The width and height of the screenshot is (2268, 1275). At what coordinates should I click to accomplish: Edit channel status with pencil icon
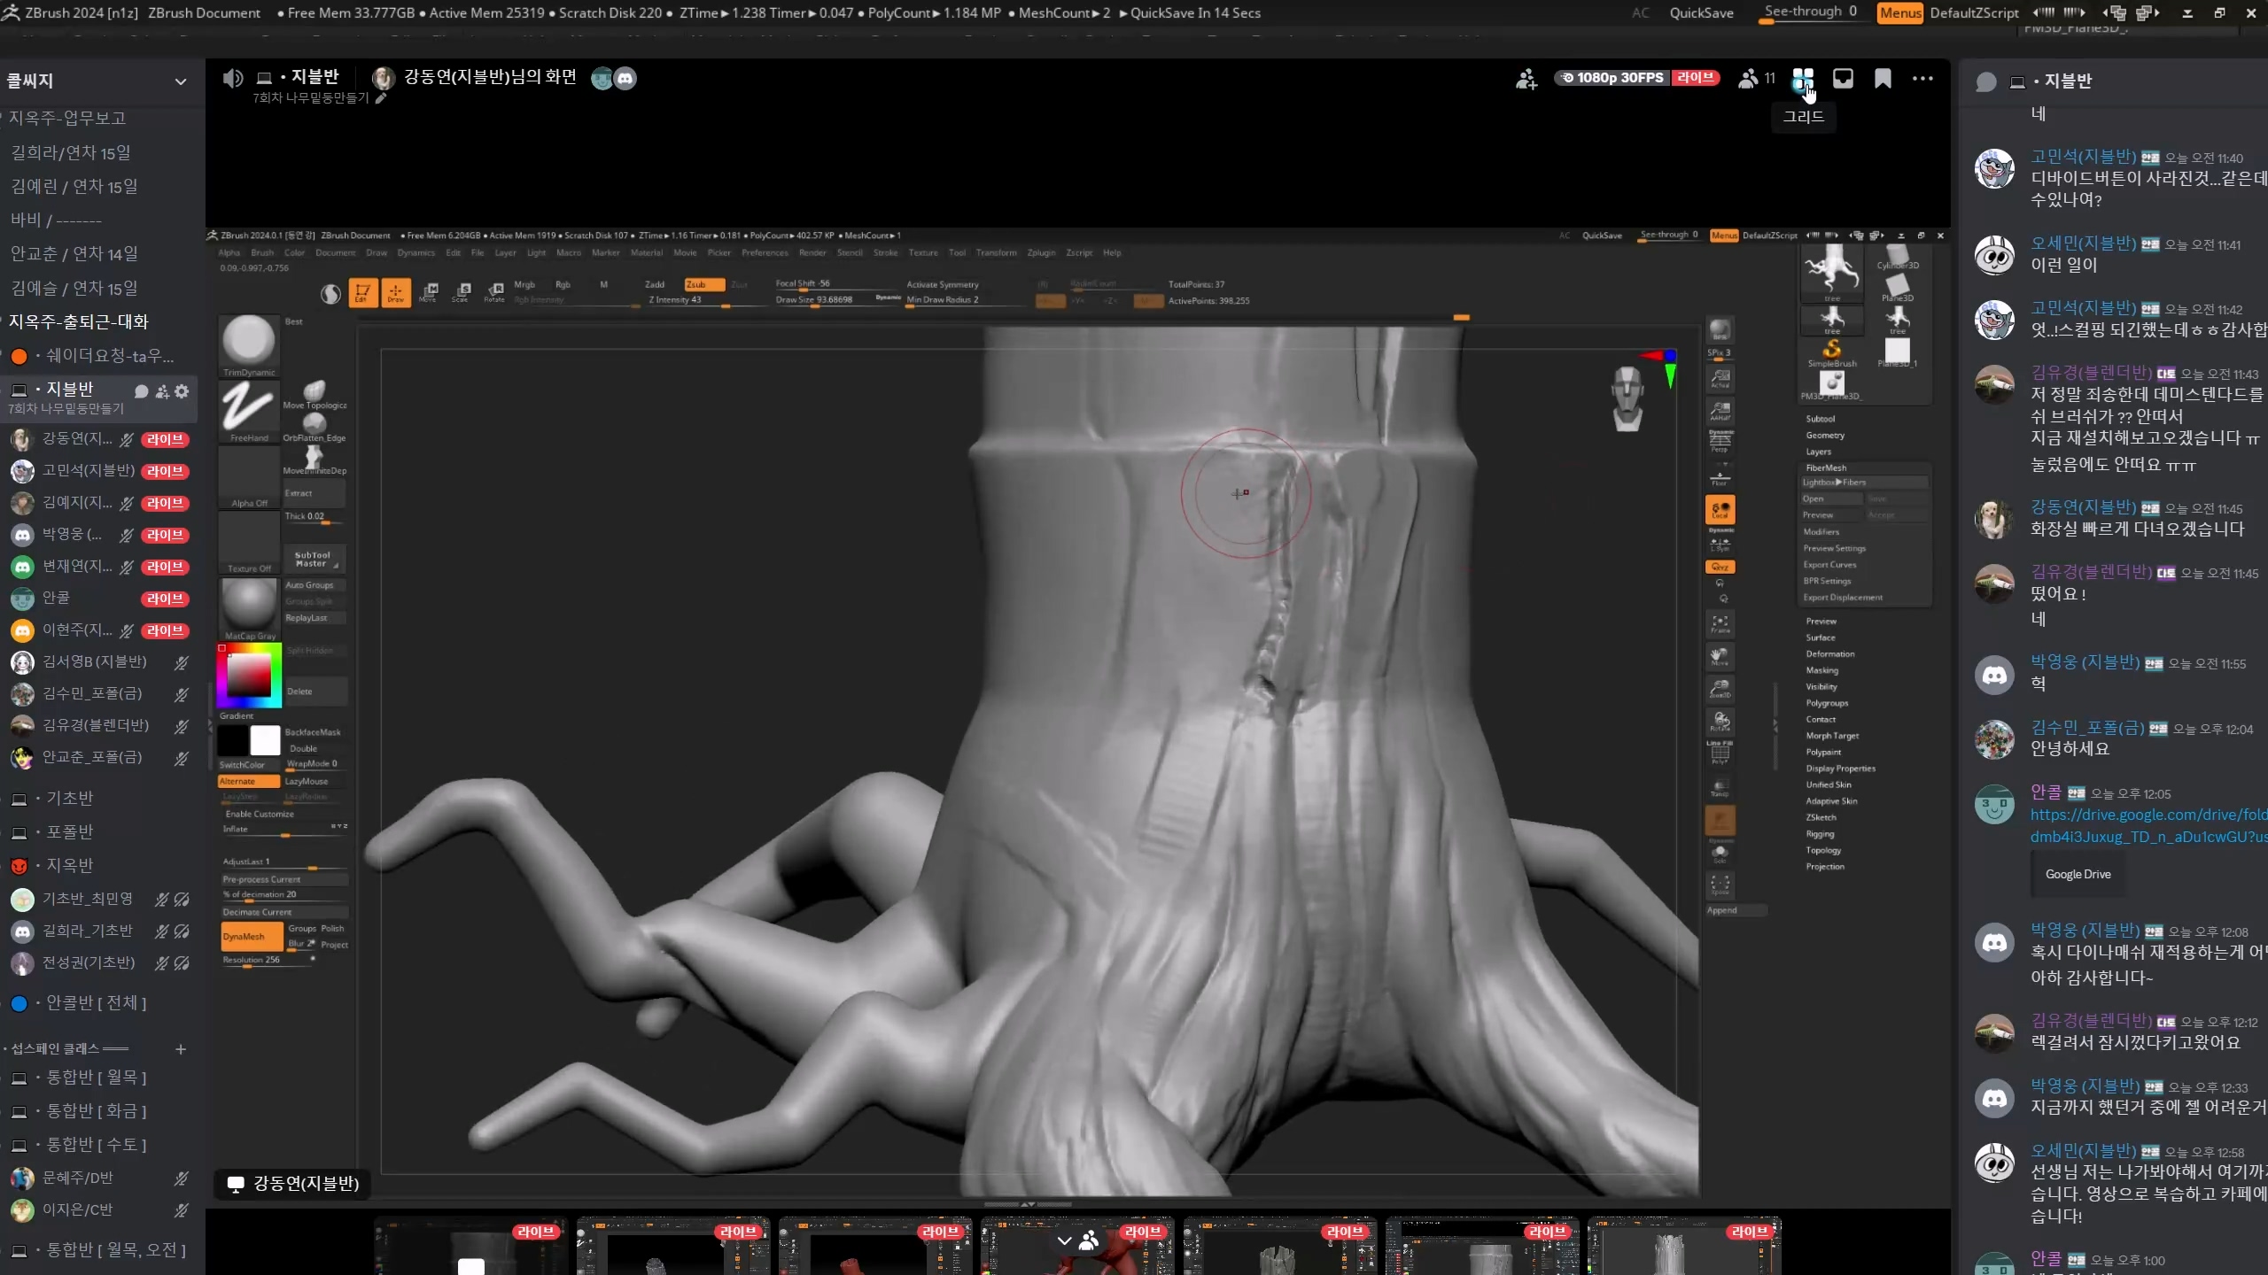coord(381,98)
